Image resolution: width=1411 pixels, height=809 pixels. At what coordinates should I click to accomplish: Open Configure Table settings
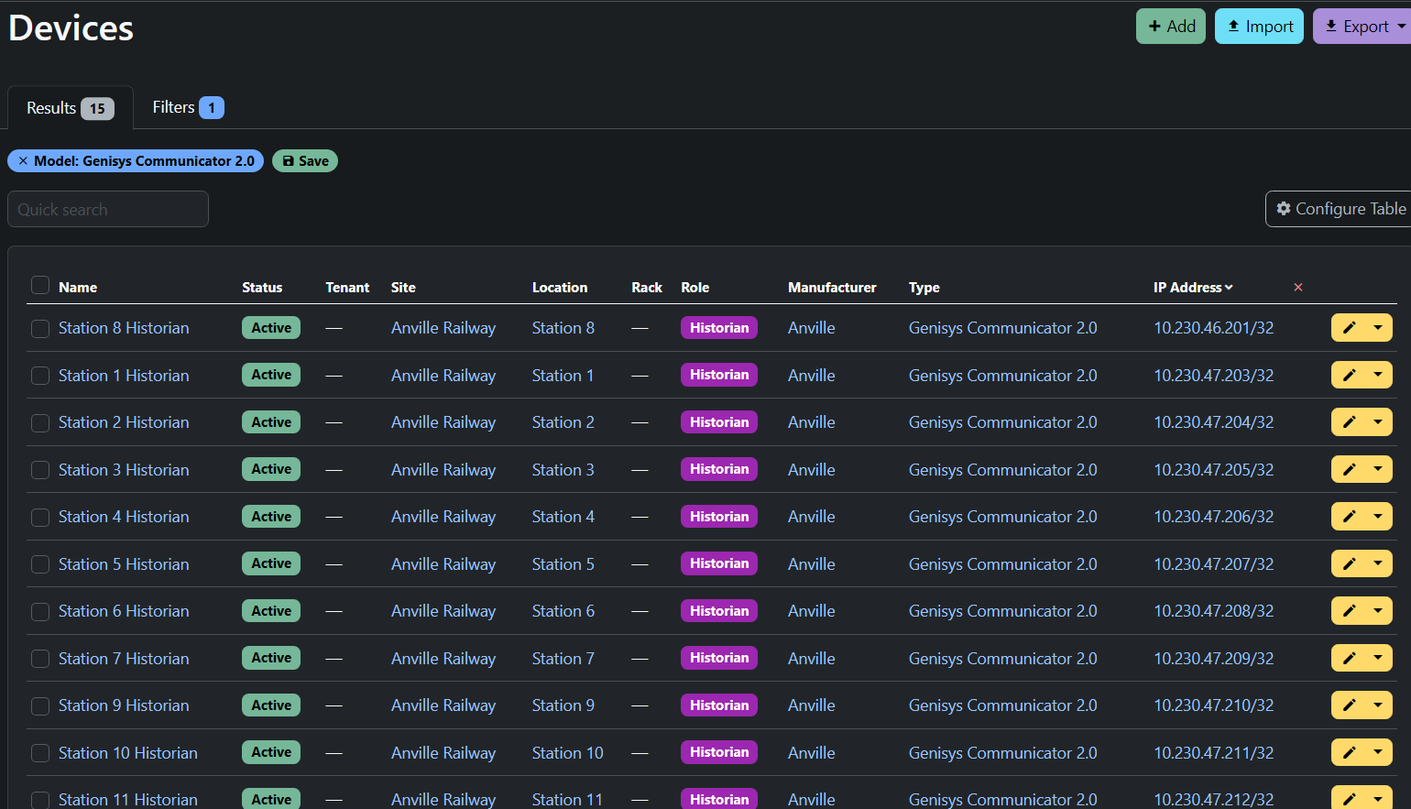(1340, 209)
